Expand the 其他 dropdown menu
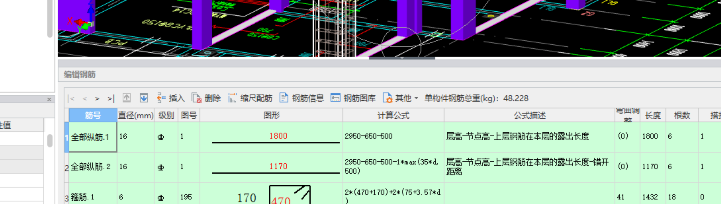Image resolution: width=721 pixels, height=204 pixels. tap(400, 98)
